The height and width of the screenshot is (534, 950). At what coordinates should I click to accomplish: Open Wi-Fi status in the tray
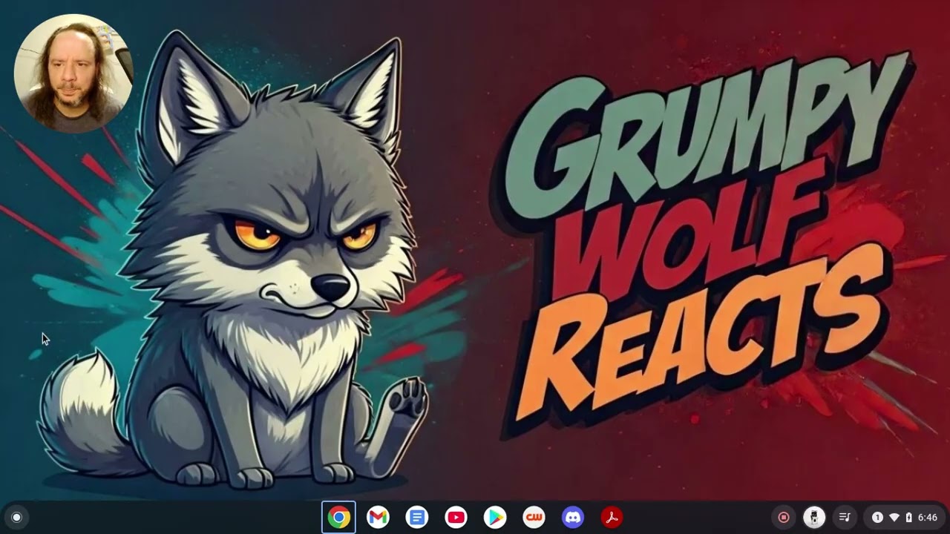point(894,517)
